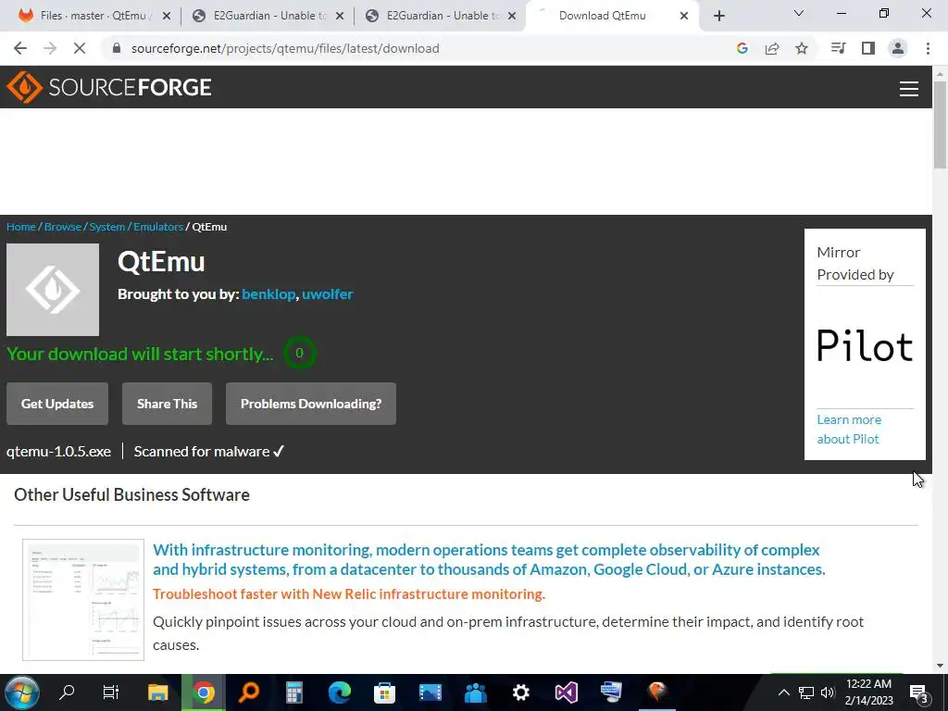Click the Share This button
This screenshot has height=711, width=948.
click(167, 404)
